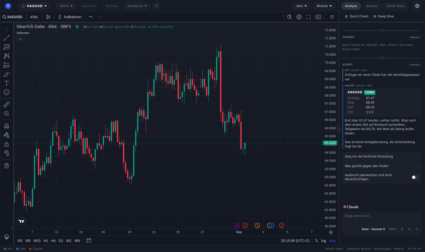Take a chart snapshot with camera icon
425x252 pixels.
pyautogui.click(x=318, y=17)
